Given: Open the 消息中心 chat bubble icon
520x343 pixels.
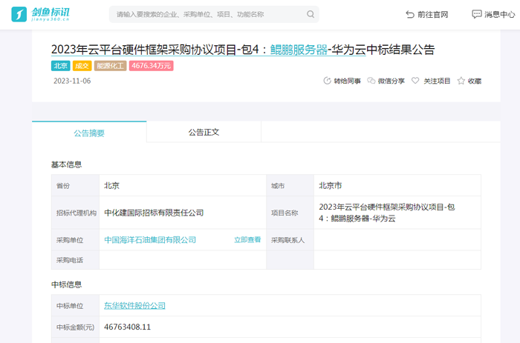Looking at the screenshot, I should click(477, 14).
